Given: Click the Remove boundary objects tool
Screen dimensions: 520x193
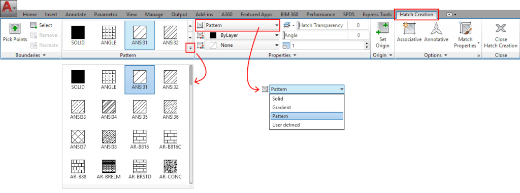Looking at the screenshot, I should click(44, 35).
